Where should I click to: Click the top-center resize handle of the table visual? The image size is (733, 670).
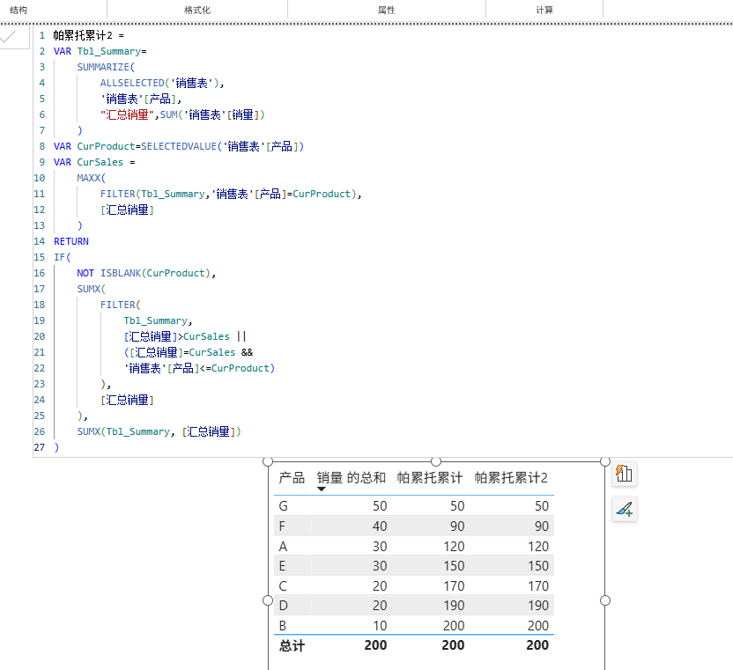(436, 461)
